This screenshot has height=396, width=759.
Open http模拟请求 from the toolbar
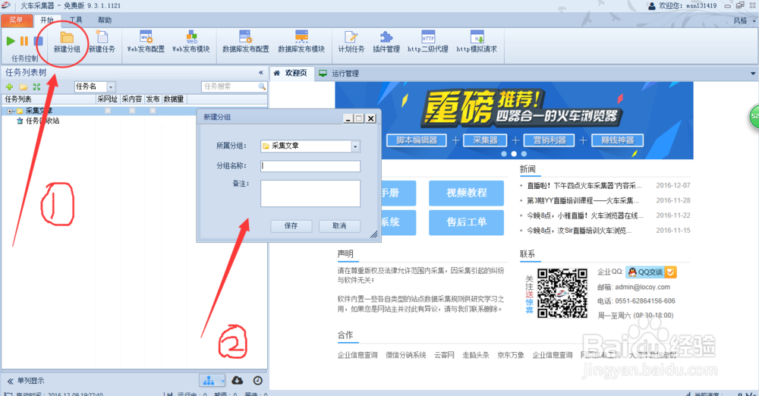click(477, 42)
